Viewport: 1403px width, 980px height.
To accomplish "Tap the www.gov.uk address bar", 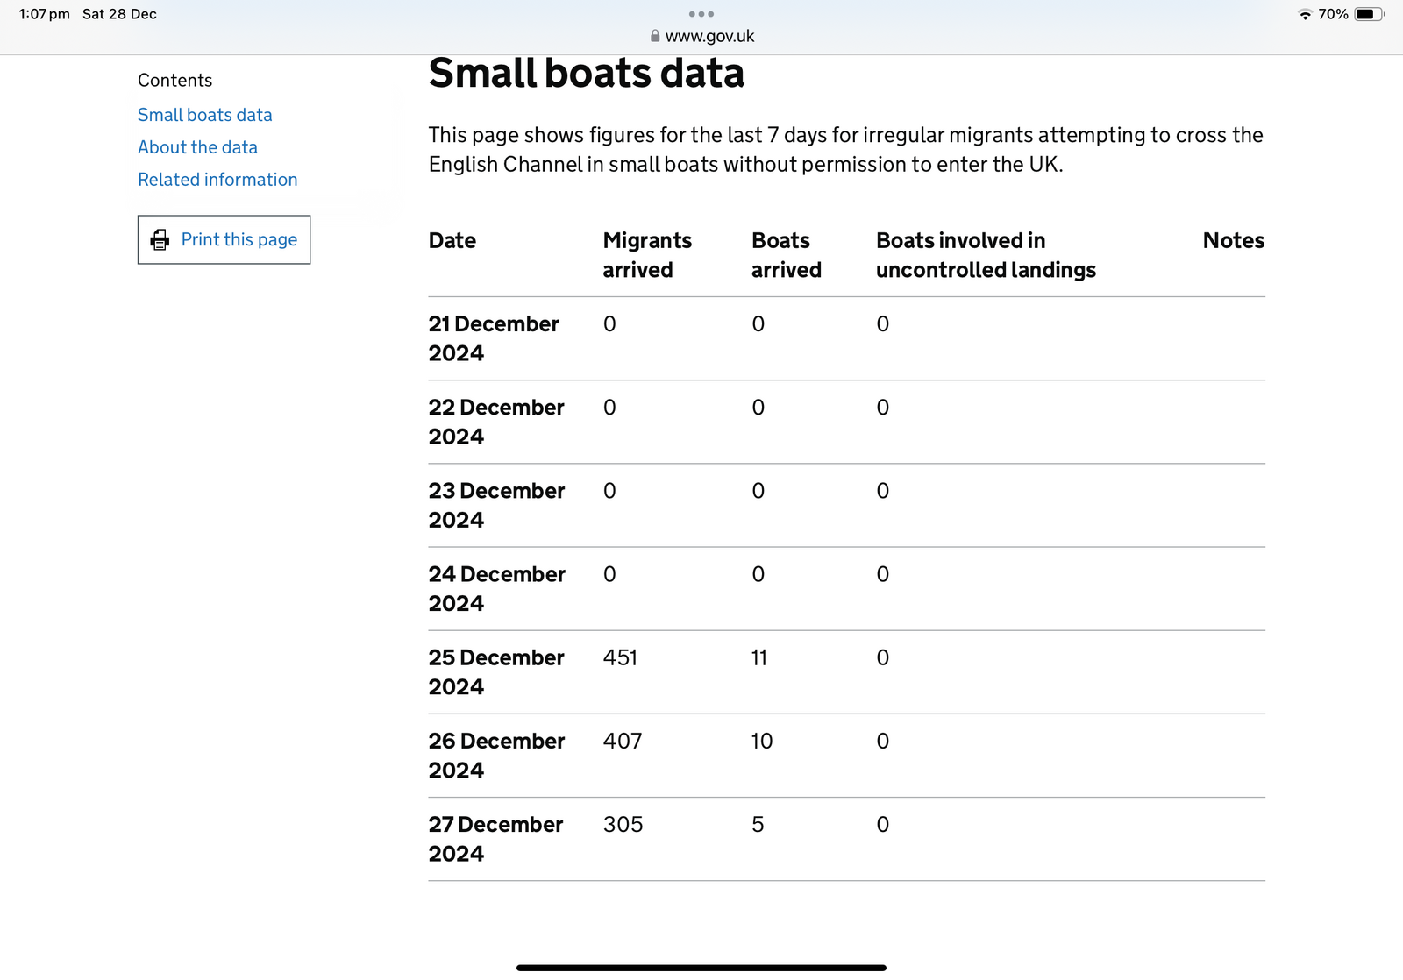I will tap(709, 36).
